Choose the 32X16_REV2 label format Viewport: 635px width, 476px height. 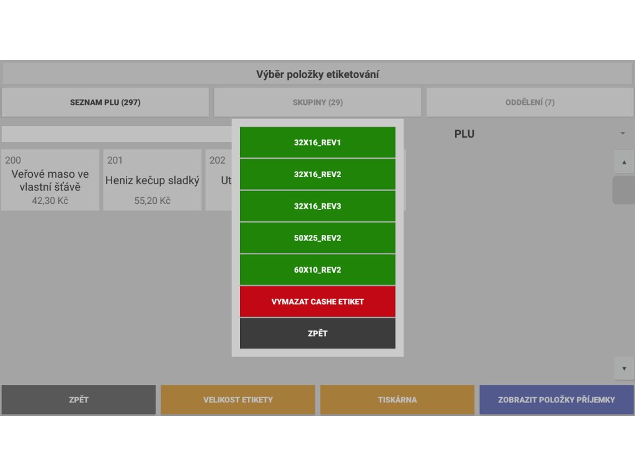pyautogui.click(x=317, y=174)
